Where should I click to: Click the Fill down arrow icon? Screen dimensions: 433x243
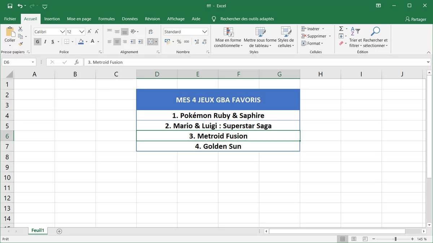coord(341,36)
